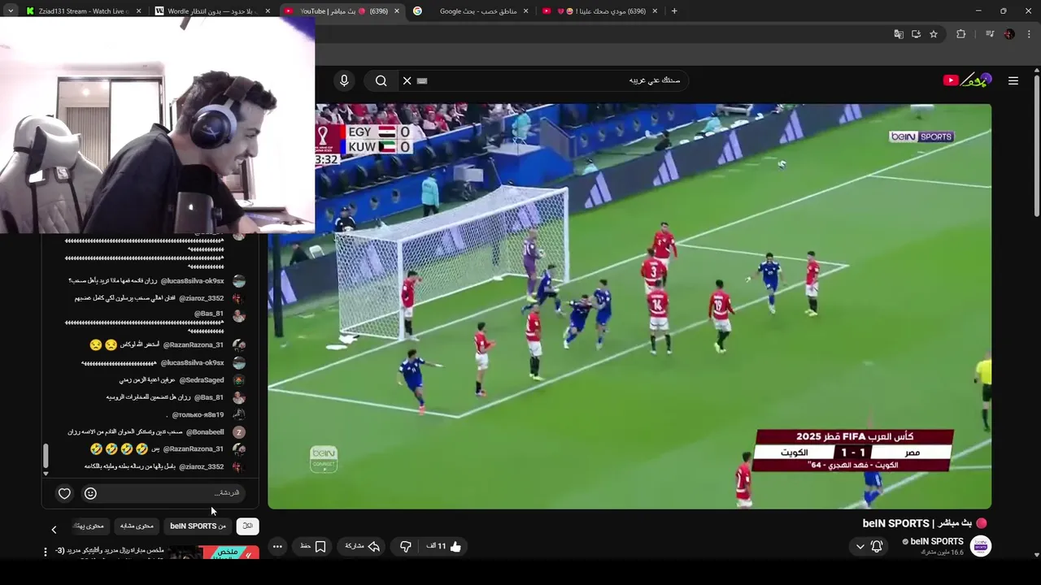
Task: Bookmark this page with the star
Action: (934, 34)
